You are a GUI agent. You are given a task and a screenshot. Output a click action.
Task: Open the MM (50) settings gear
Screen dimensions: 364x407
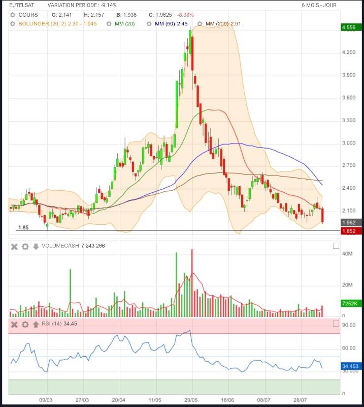149,23
